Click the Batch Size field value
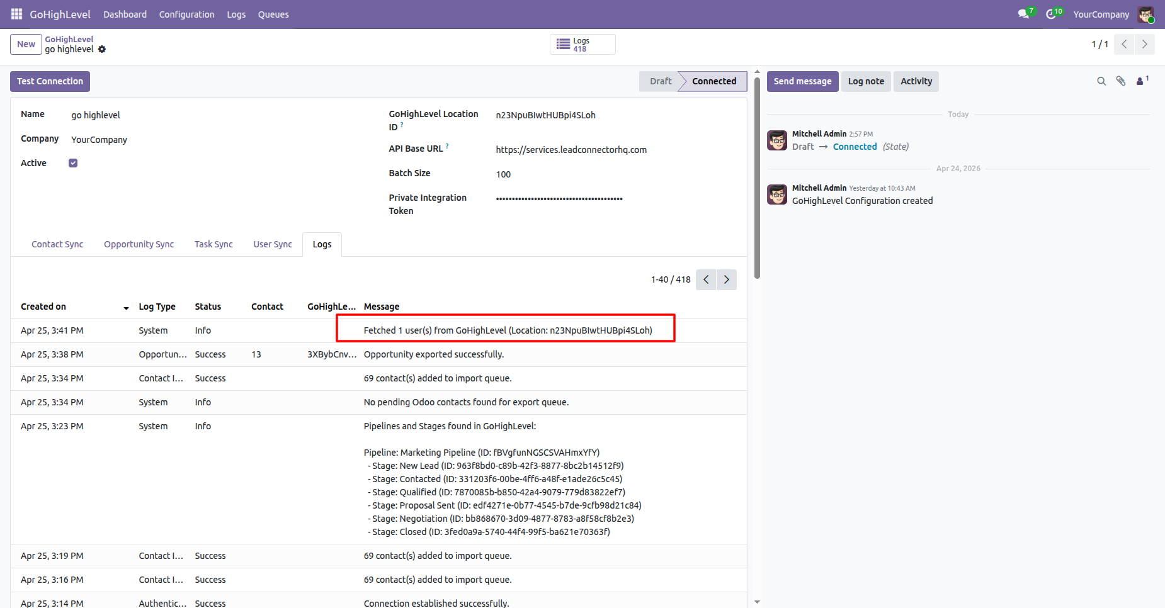1165x608 pixels. [503, 174]
